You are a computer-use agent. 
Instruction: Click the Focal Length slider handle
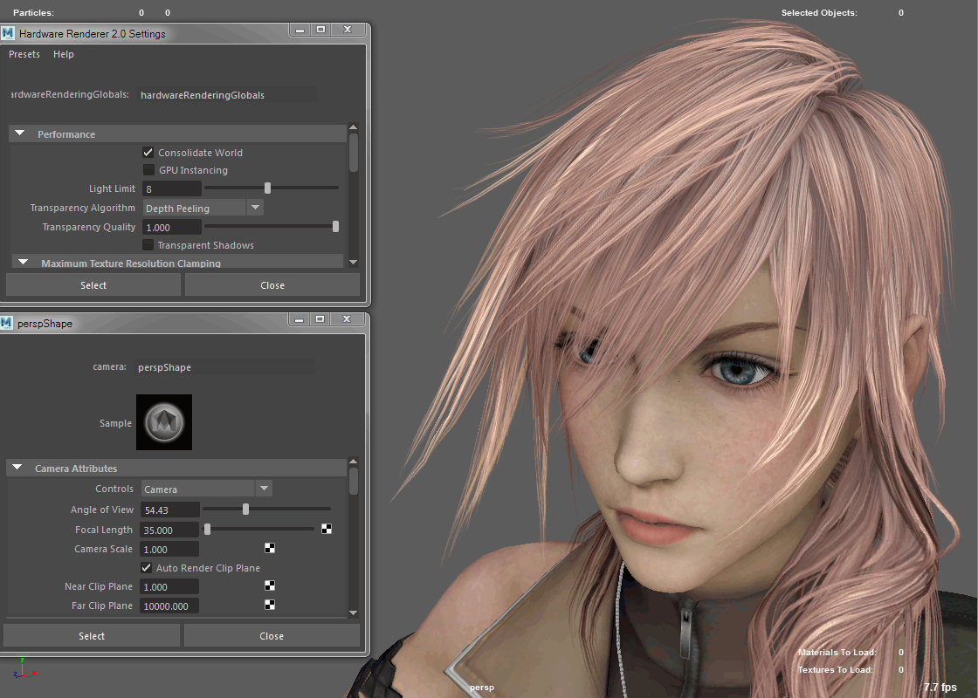tap(207, 529)
